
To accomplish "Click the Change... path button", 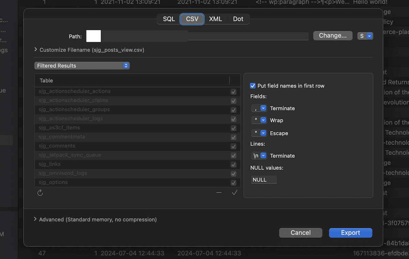I will [333, 36].
